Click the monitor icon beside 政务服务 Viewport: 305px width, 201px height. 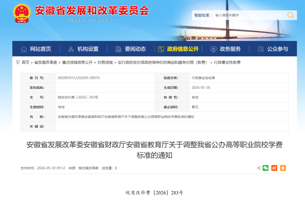pyautogui.click(x=213, y=49)
